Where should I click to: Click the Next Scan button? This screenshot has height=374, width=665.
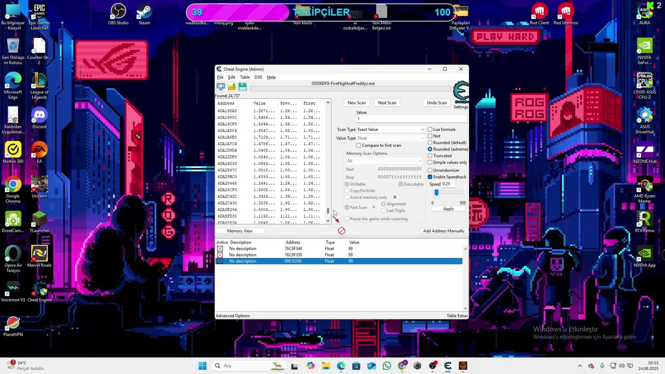click(x=387, y=103)
